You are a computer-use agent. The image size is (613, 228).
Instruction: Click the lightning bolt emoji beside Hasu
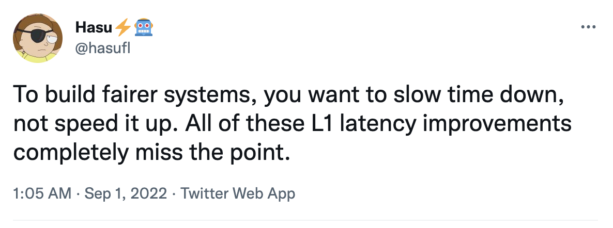tap(123, 26)
